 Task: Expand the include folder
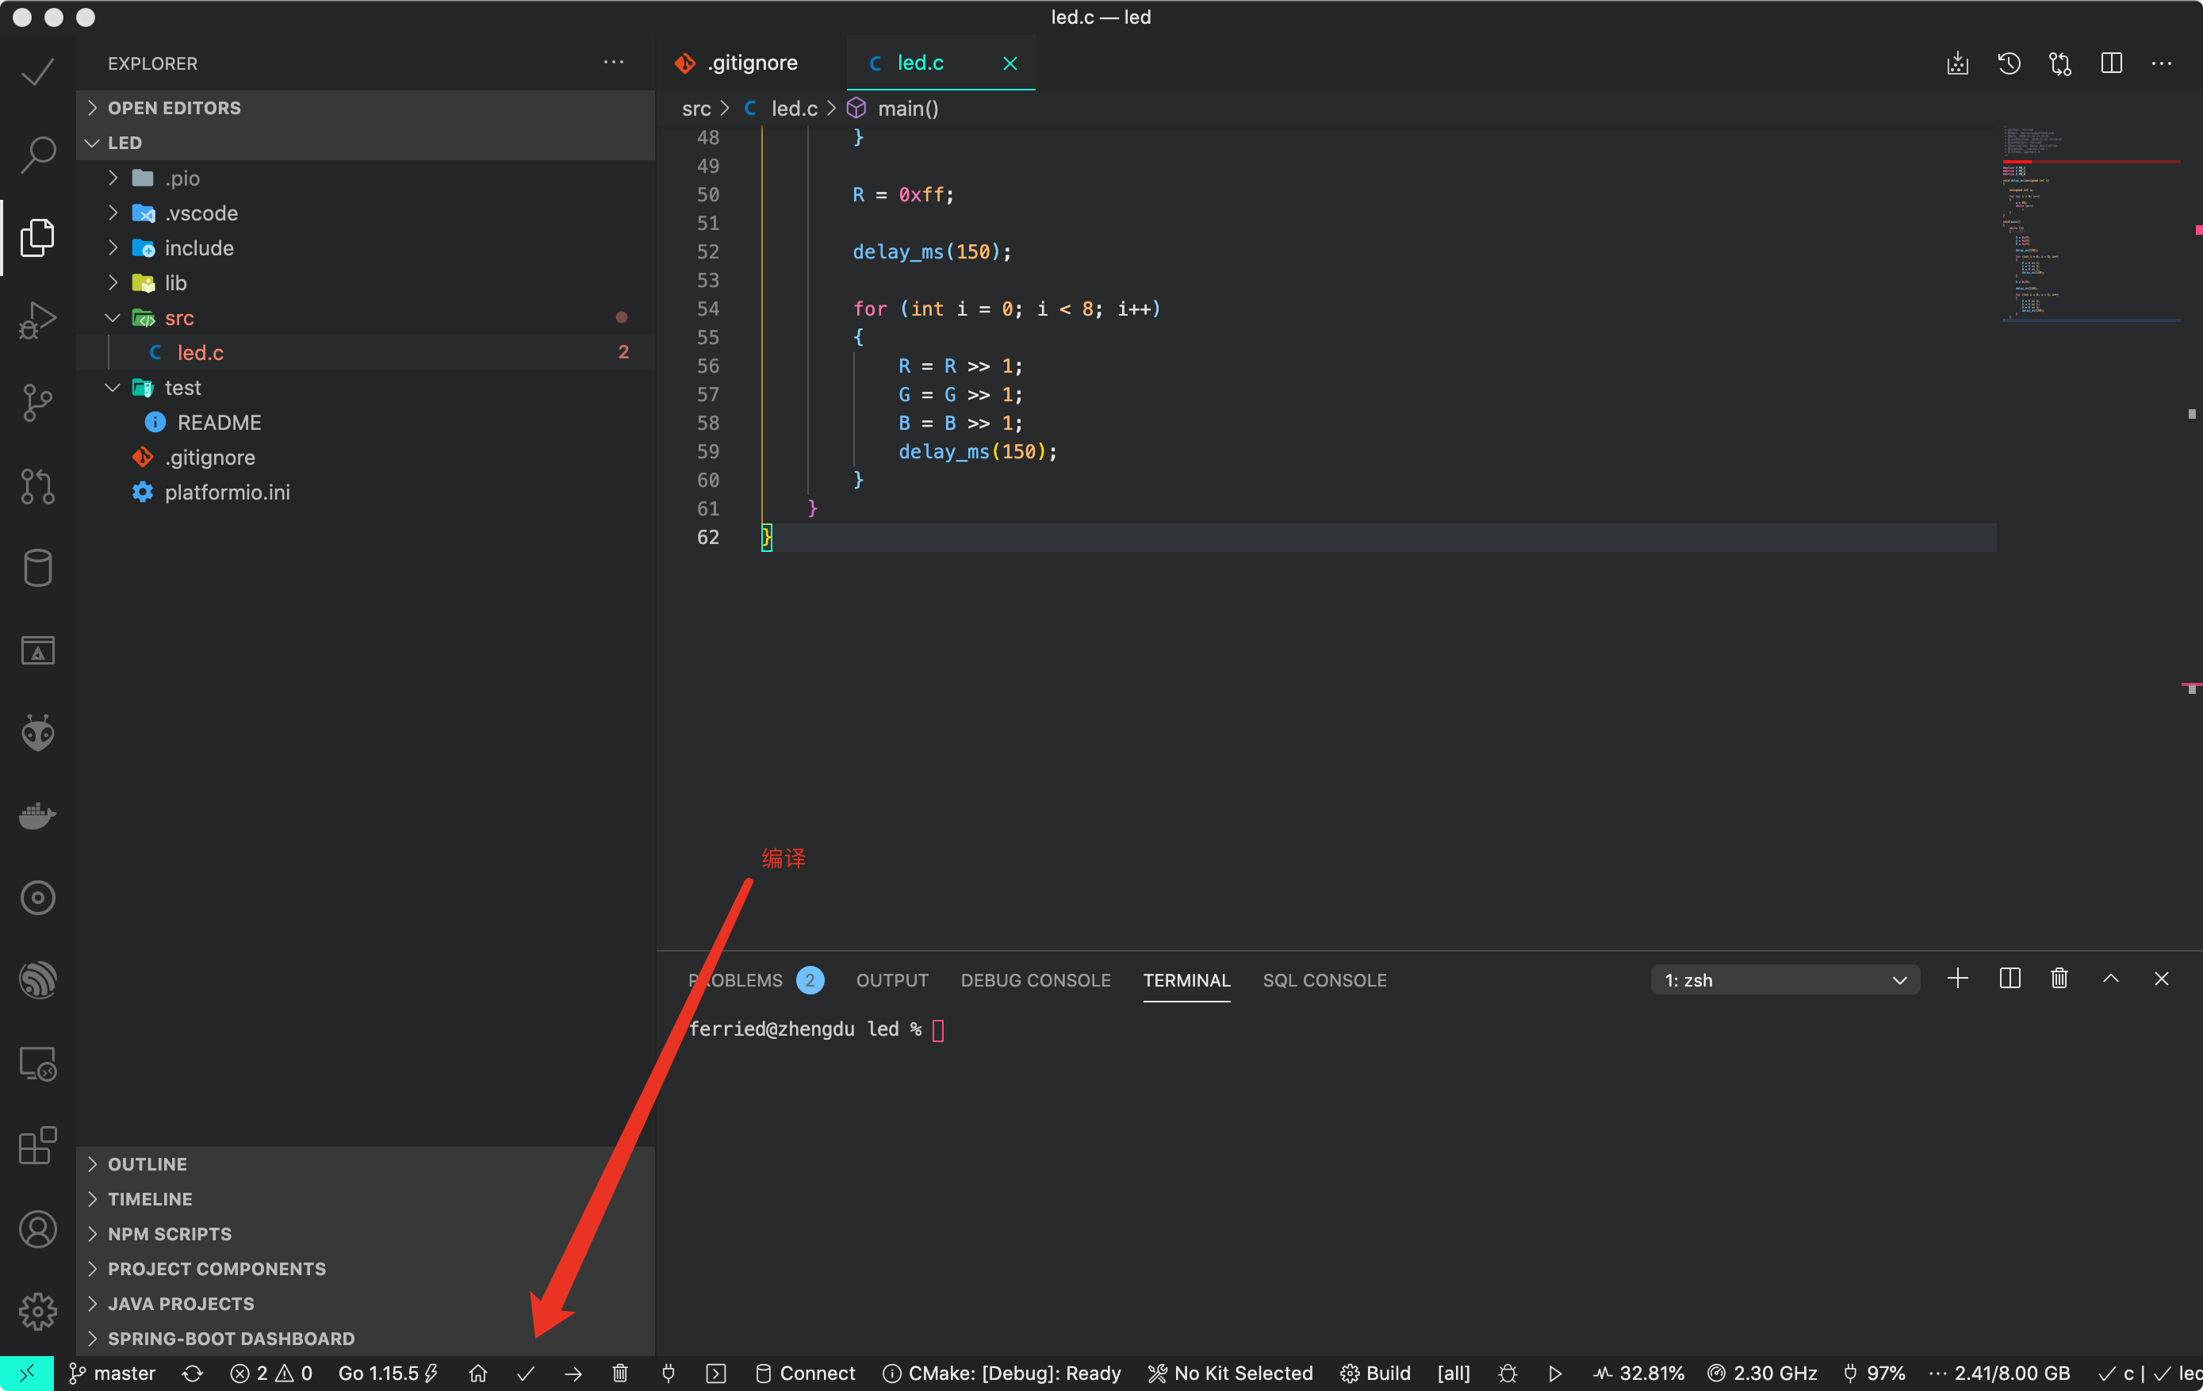click(365, 247)
